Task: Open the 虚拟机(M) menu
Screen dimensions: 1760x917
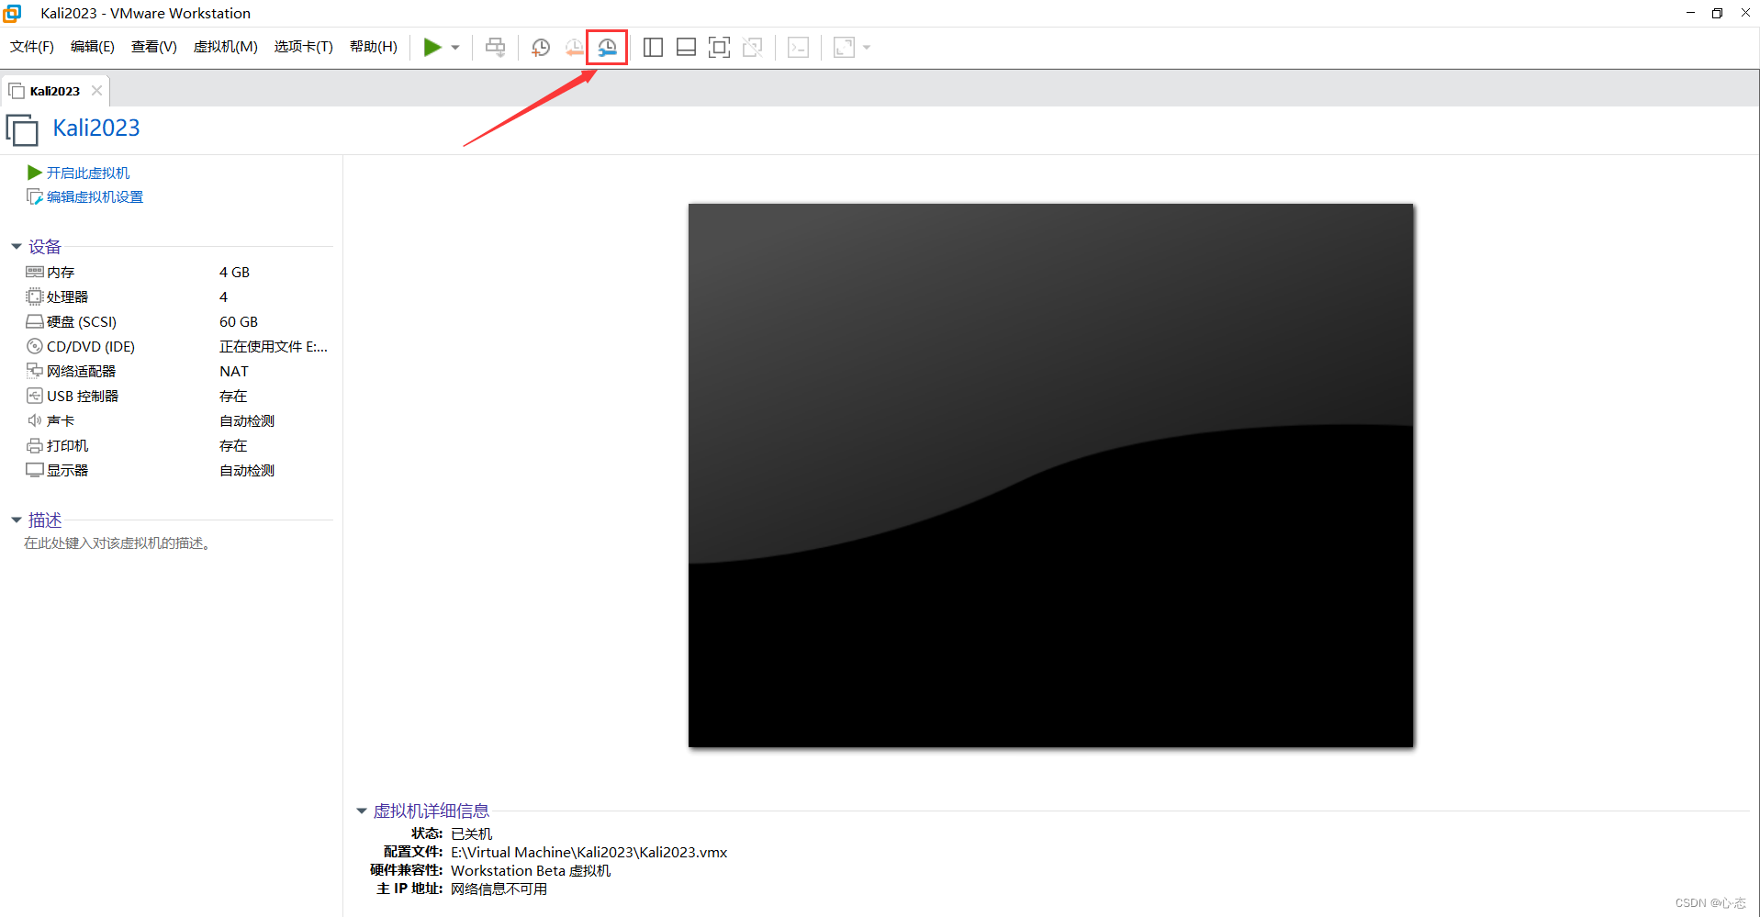Action: [226, 47]
